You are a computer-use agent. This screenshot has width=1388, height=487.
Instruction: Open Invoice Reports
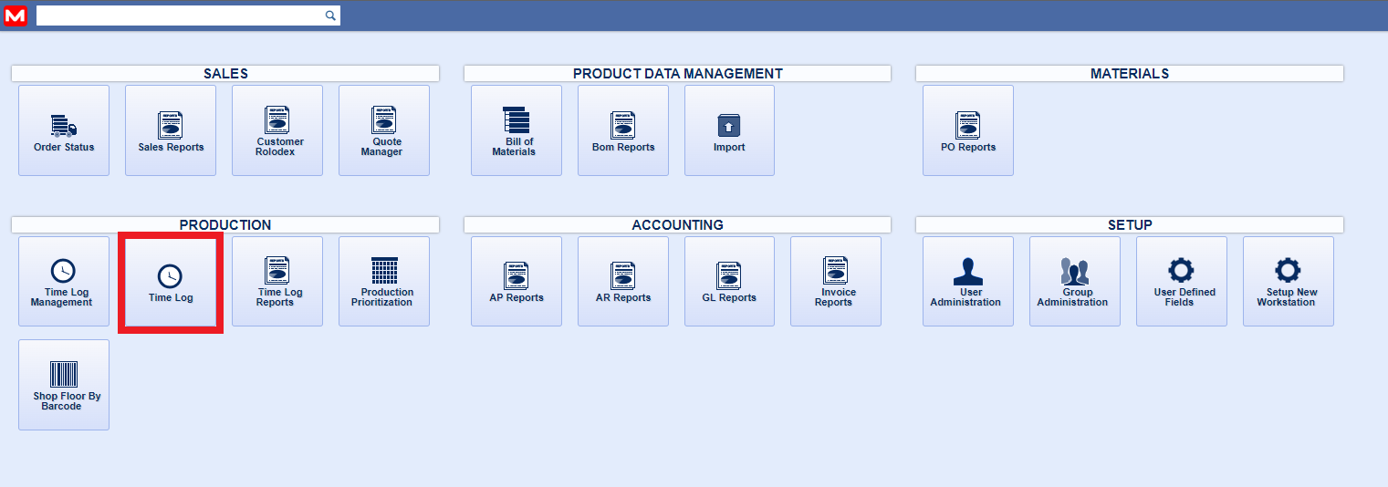836,281
